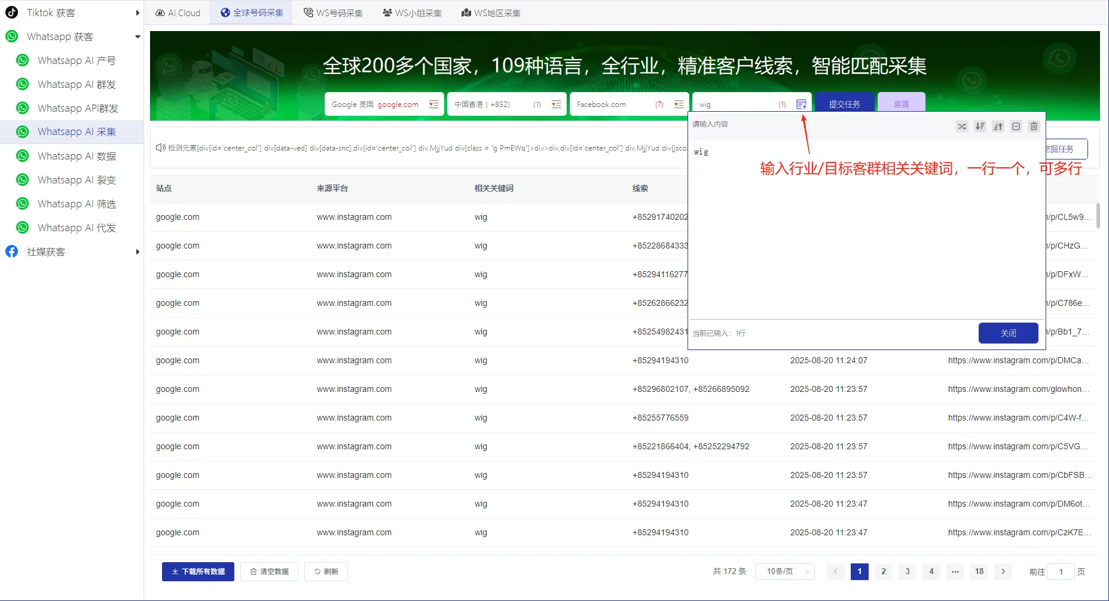Click the Facebook icon beside 社媒获客

[x=11, y=252]
